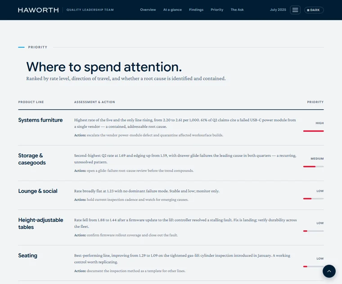This screenshot has height=284, width=342.
Task: Select the Seating row title
Action: click(28, 255)
